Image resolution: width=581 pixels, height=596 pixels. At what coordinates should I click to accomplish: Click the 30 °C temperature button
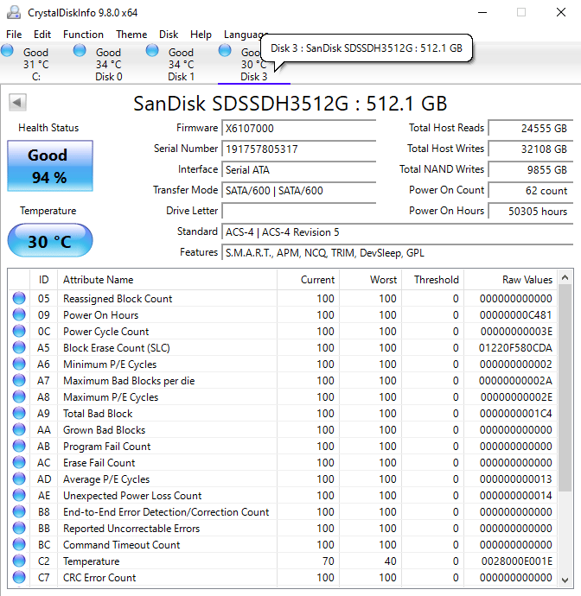click(50, 240)
